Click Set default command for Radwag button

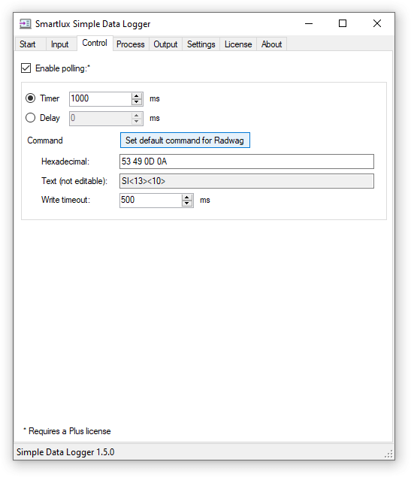[x=185, y=140]
